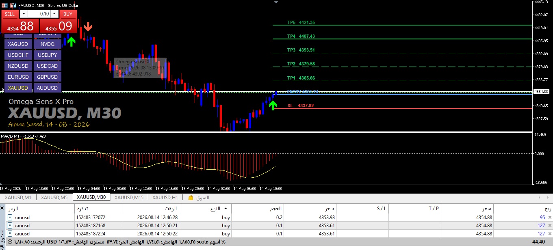Screen dimensions: 553x250
Task: Sort by الحجم volume column header
Action: [x=258, y=209]
